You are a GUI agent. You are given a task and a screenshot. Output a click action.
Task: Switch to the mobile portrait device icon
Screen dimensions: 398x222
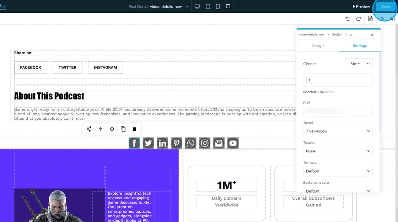(218, 6)
